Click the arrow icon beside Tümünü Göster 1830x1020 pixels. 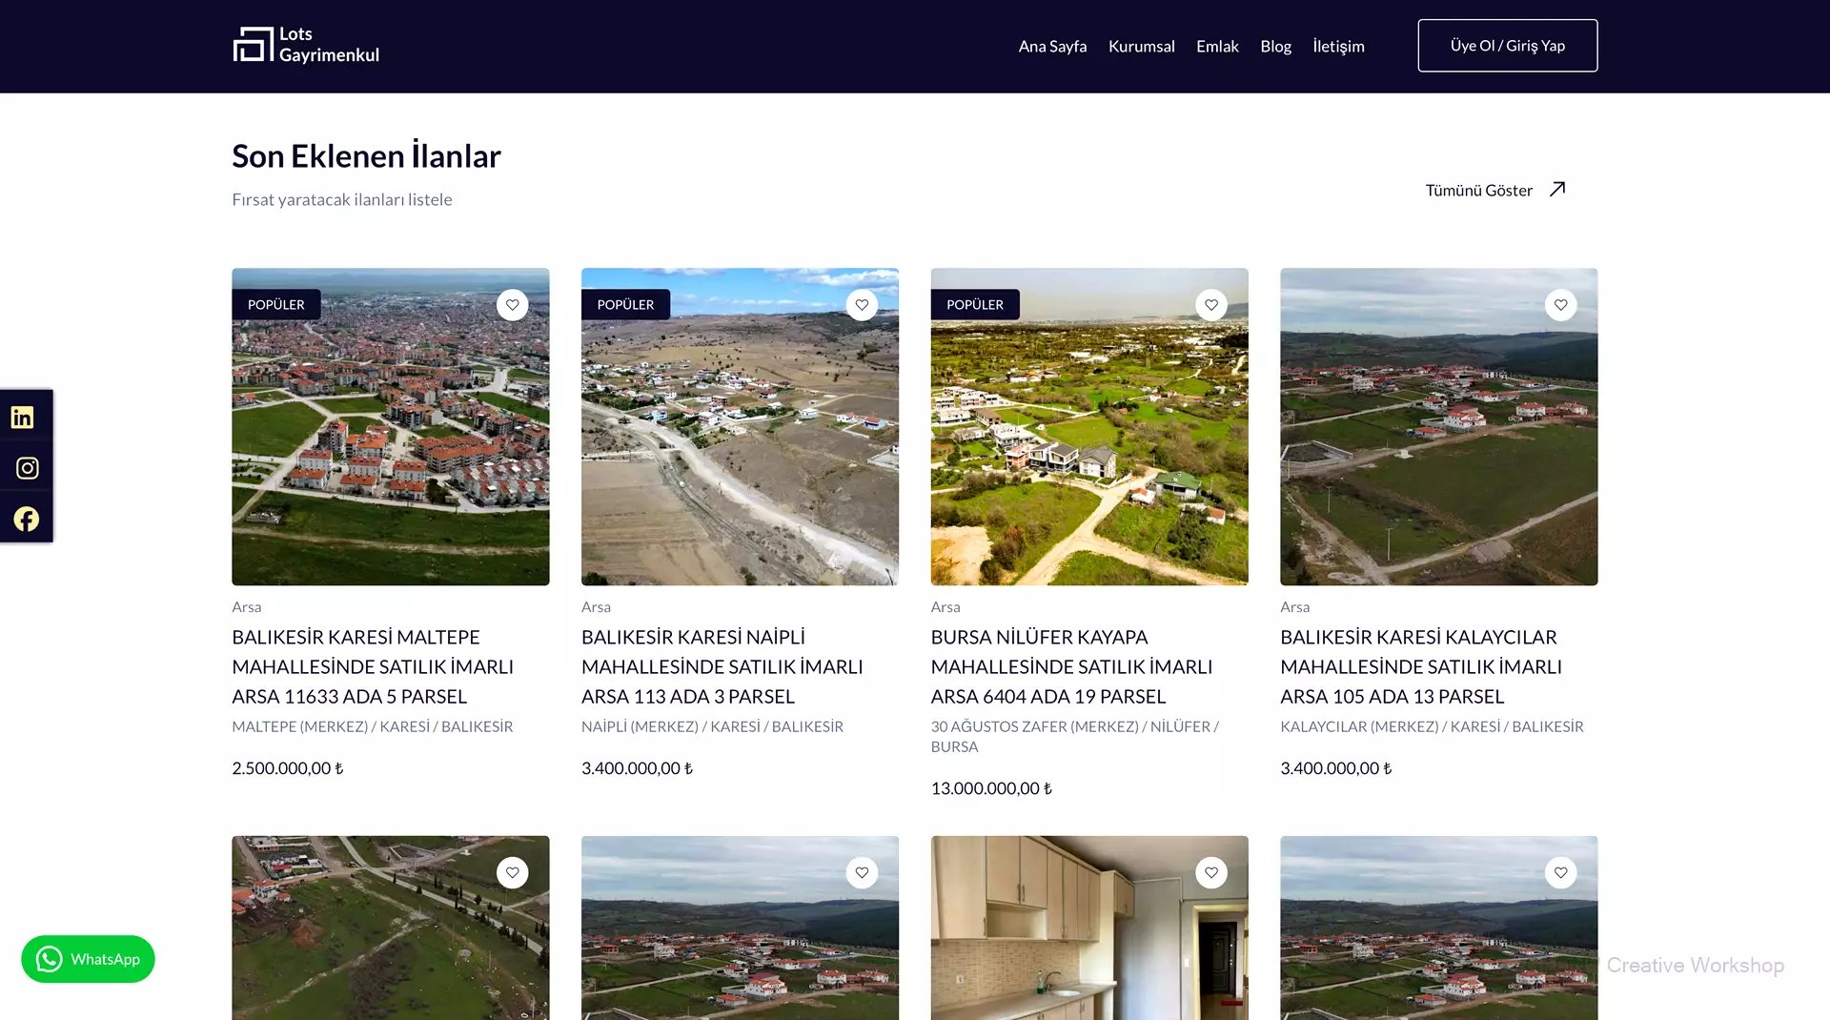pos(1557,189)
